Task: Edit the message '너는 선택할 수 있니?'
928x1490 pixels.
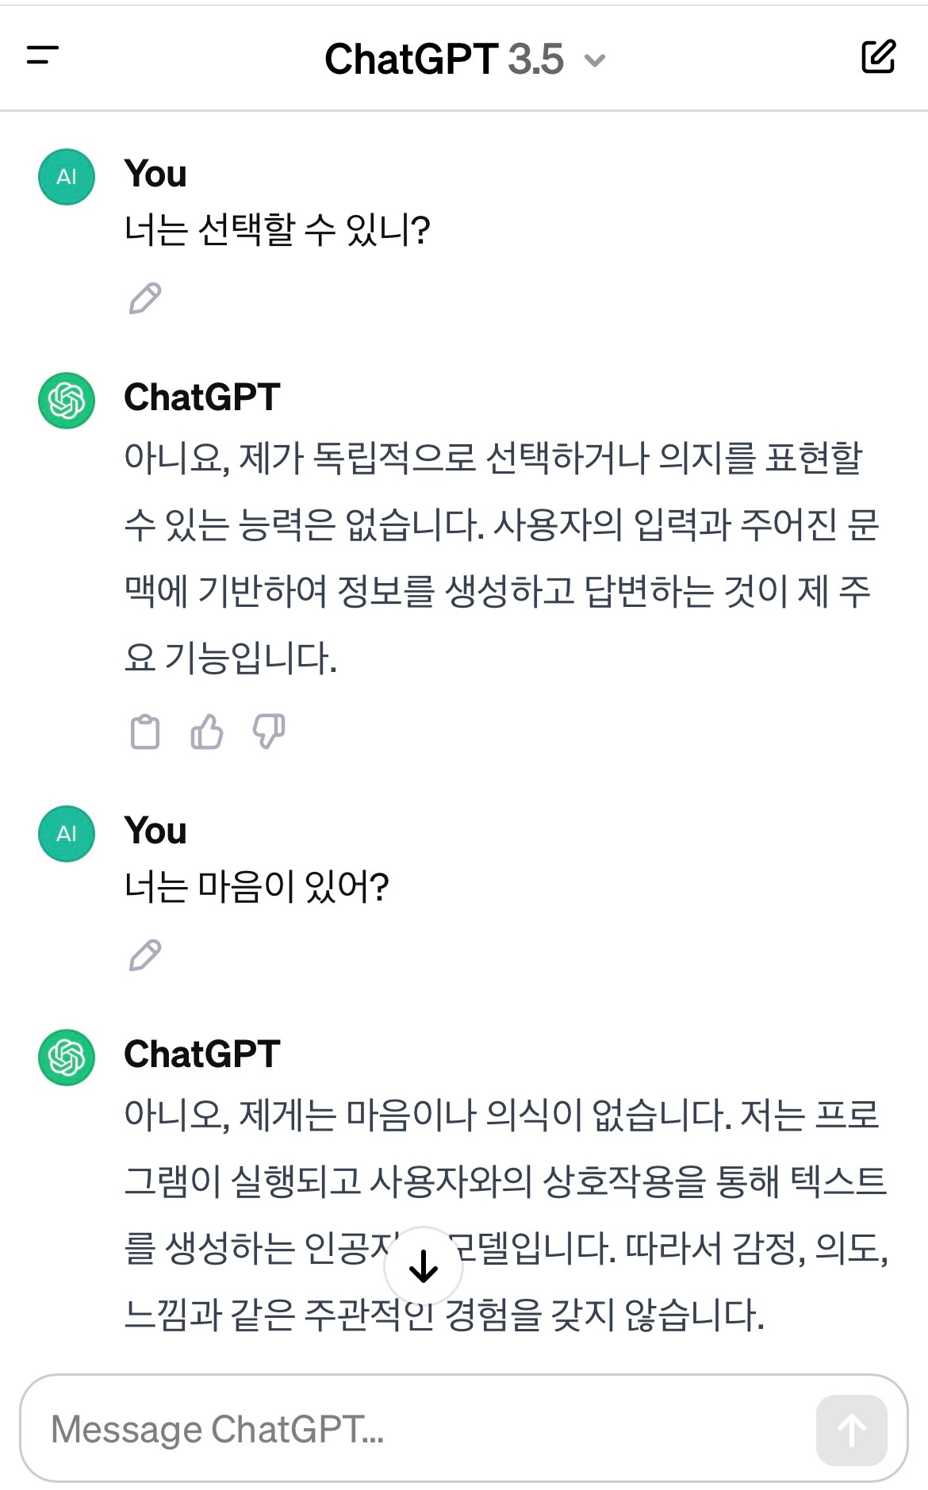Action: [x=145, y=298]
